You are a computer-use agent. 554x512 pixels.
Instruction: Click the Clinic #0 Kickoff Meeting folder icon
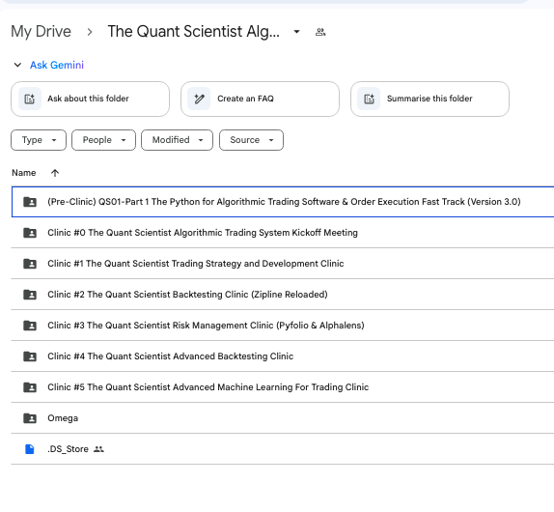tap(30, 233)
